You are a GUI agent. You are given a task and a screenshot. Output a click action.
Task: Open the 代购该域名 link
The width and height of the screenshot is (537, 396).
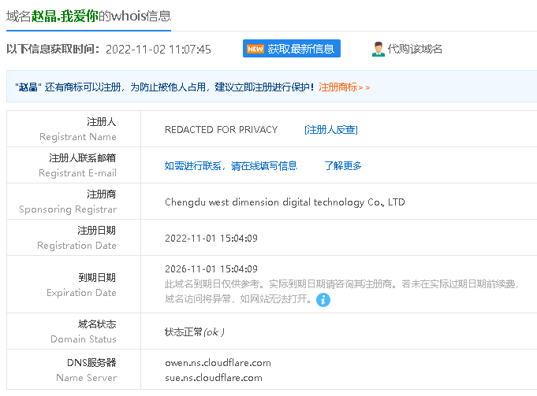coord(415,49)
